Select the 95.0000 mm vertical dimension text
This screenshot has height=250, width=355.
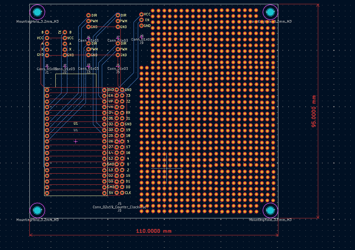(x=314, y=111)
